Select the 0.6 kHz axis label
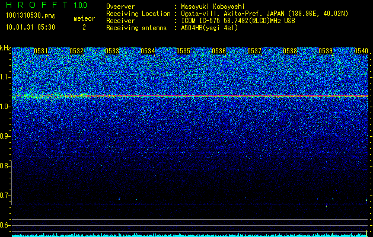The height and width of the screenshot is (237, 373). pos(5,225)
